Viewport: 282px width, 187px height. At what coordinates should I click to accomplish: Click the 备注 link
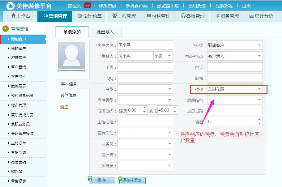tap(64, 107)
